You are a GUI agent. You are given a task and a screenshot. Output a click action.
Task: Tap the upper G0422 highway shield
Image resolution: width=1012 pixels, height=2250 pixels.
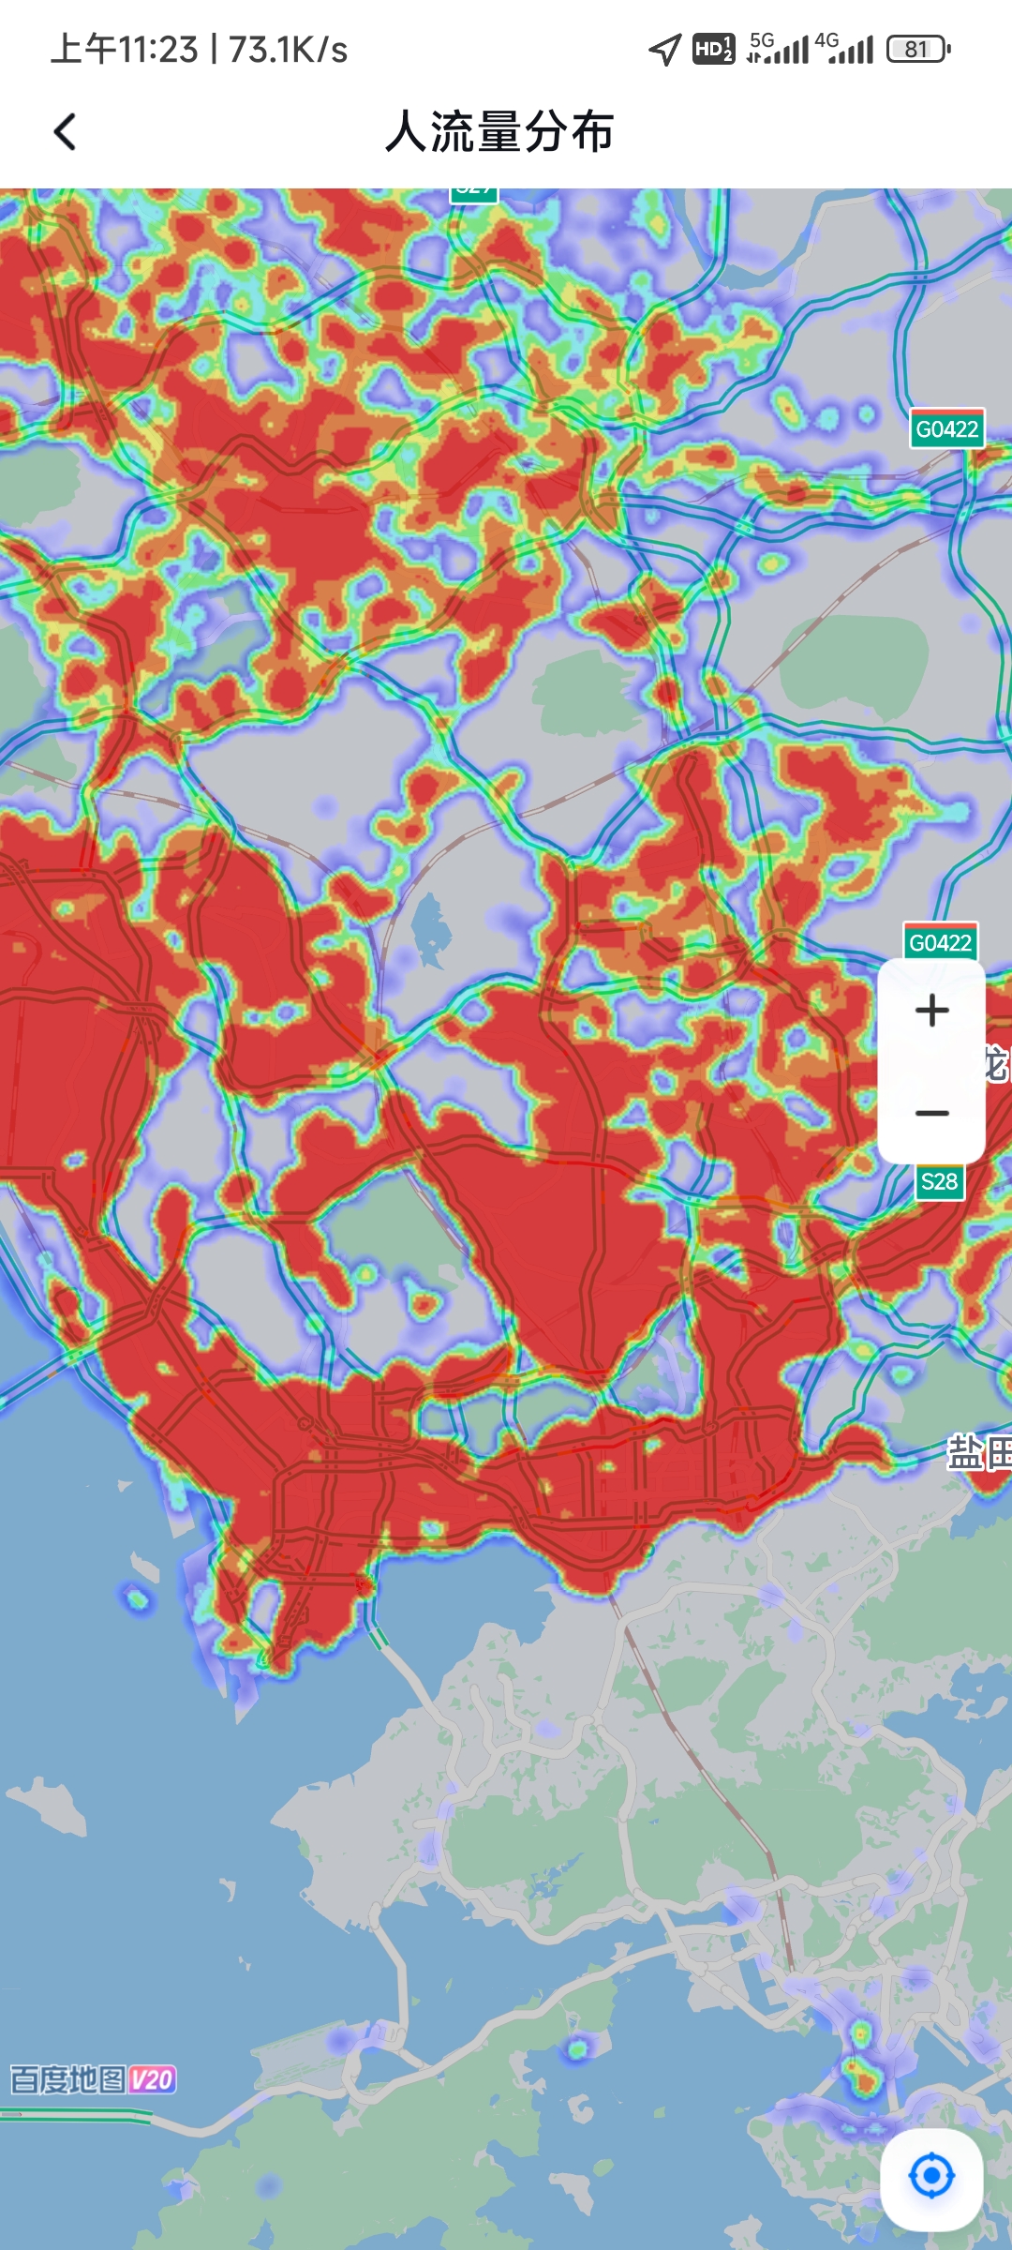click(946, 429)
